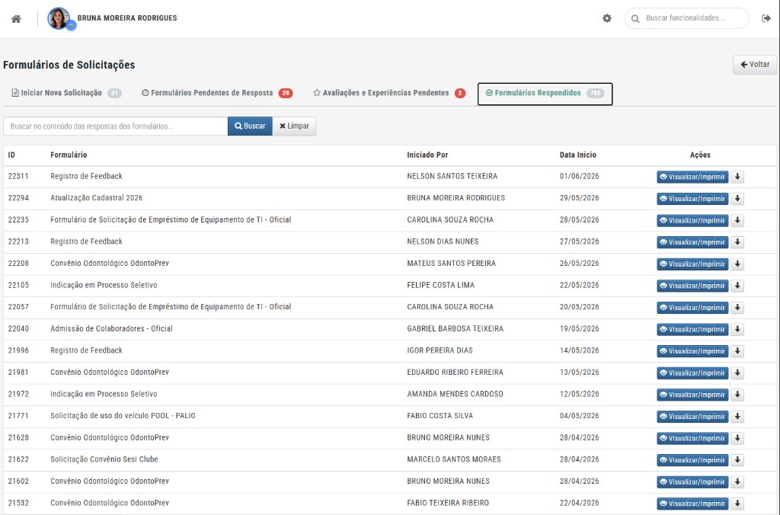This screenshot has height=515, width=780.
Task: Go to the home page icon
Action: coord(16,19)
